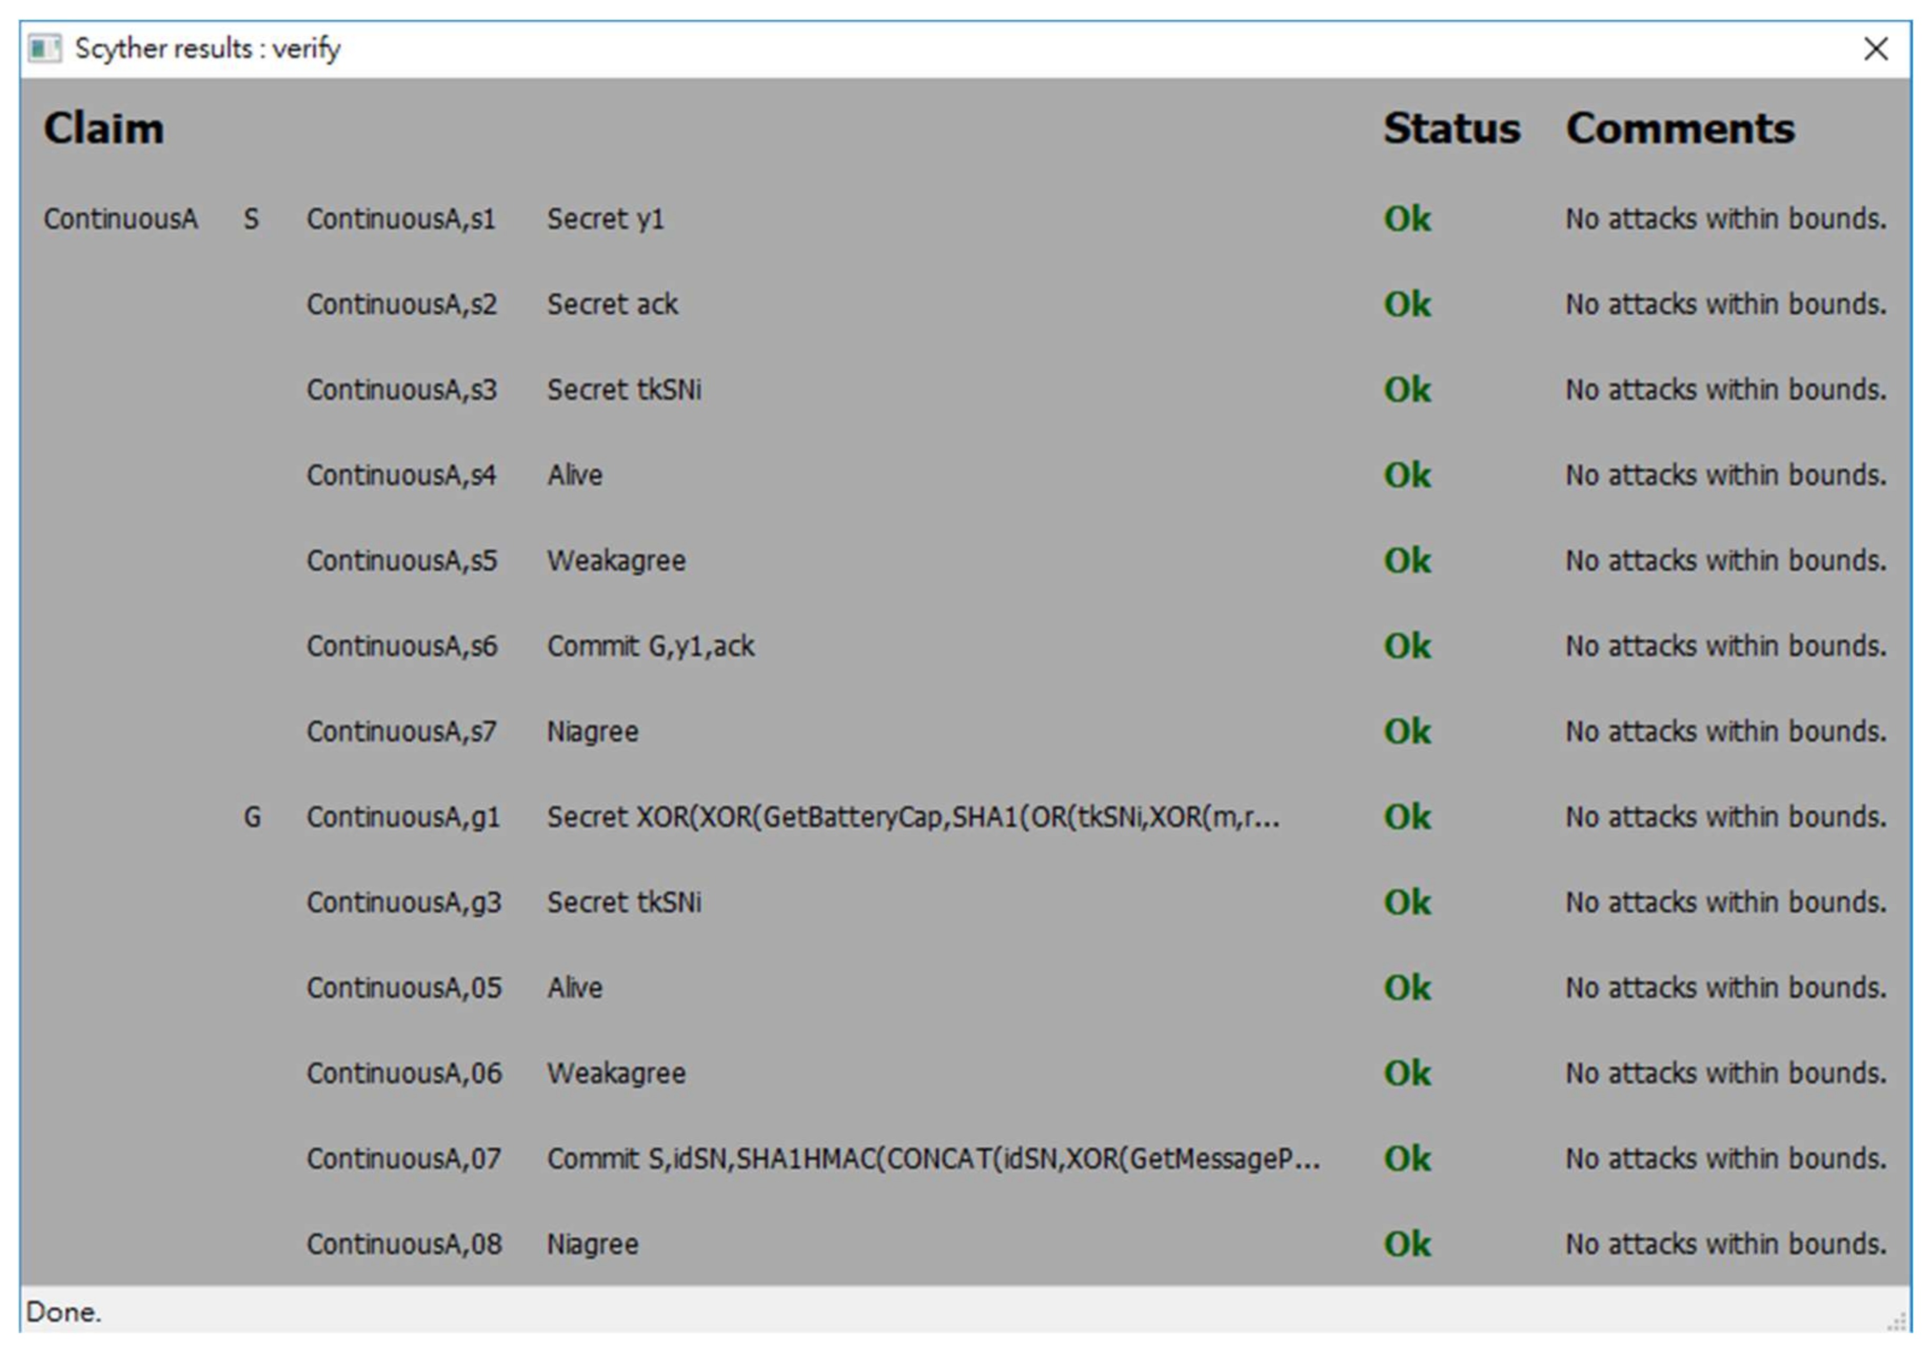1929x1350 pixels.
Task: Click role label G
Action: (252, 817)
